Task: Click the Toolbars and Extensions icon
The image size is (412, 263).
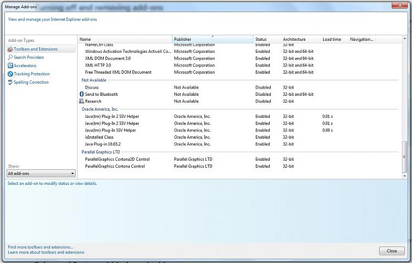Action: 10,49
